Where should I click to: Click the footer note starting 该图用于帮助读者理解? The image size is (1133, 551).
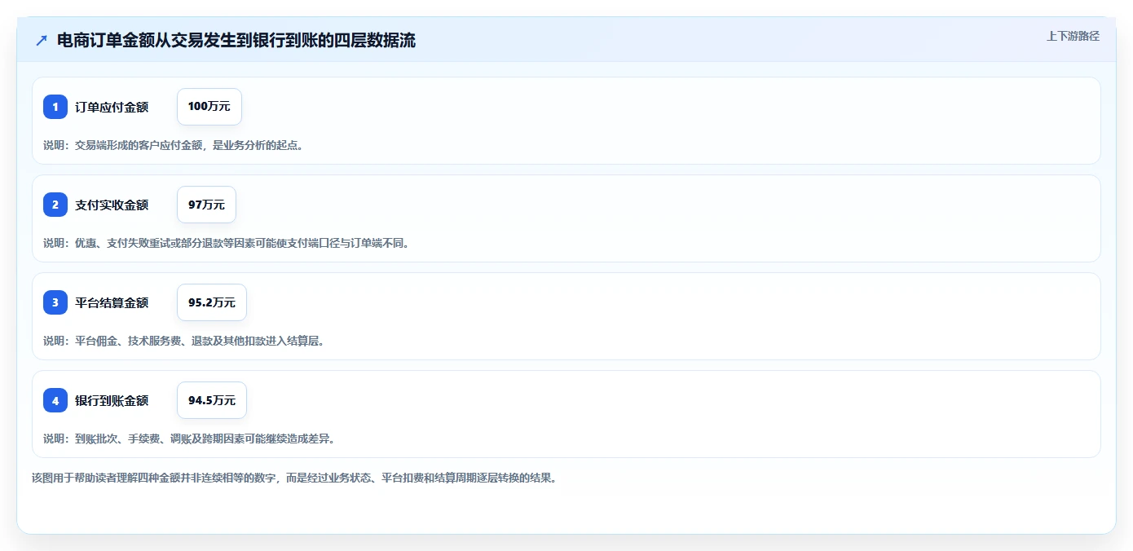point(294,478)
